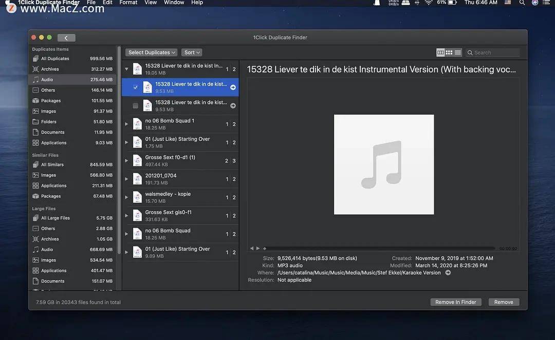Reveal file path location in Finder arrow
The height and width of the screenshot is (340, 555).
coord(448,273)
